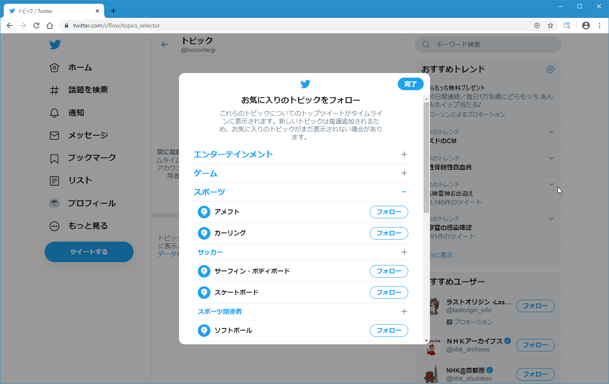Click the back arrow beside トピック header
The image size is (609, 384).
pyautogui.click(x=165, y=45)
